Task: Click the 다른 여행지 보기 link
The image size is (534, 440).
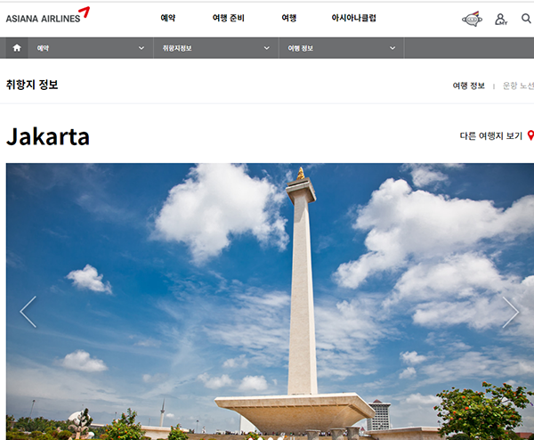Action: tap(490, 136)
